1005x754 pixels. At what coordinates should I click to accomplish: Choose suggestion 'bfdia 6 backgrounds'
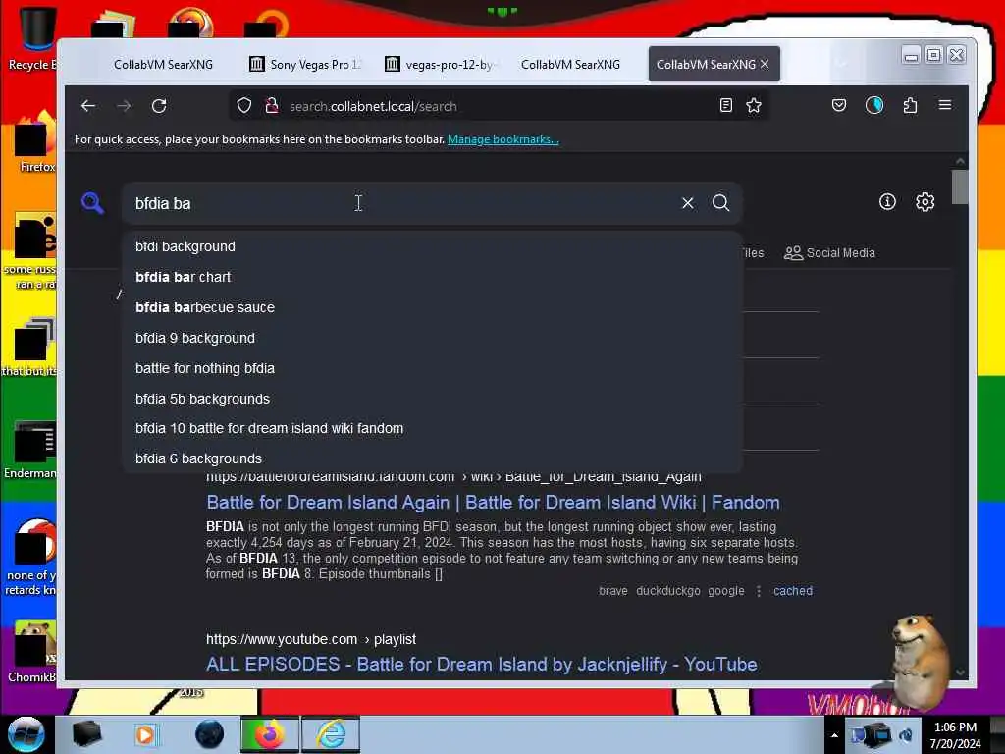click(x=433, y=458)
